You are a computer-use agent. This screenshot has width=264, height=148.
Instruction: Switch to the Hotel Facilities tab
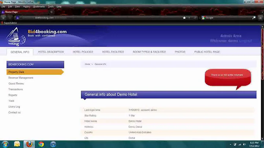pos(113,52)
